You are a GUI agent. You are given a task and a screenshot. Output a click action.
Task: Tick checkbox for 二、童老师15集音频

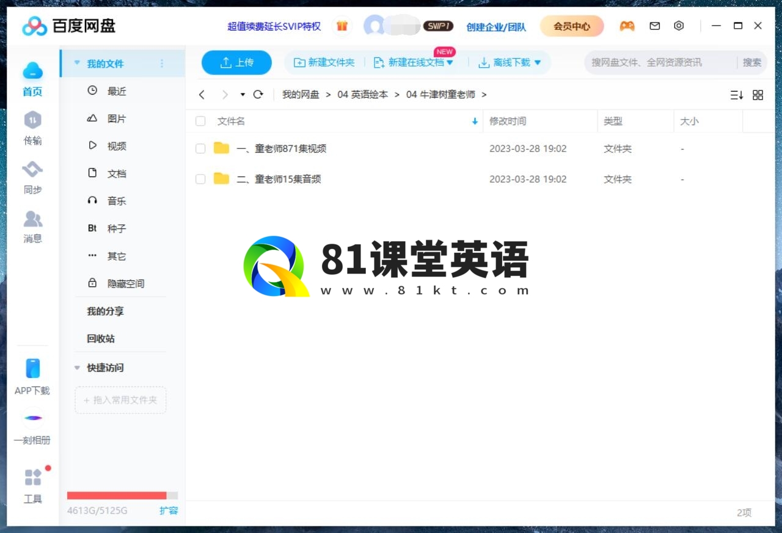pos(200,179)
